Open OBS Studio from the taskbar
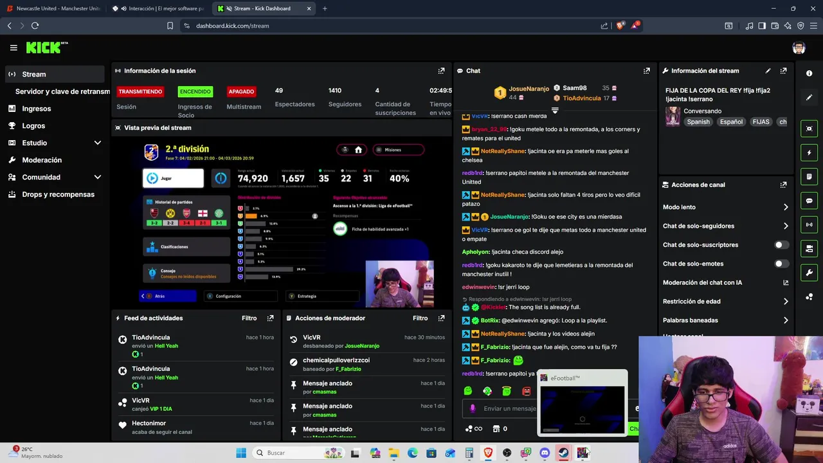The image size is (823, 463). coord(507,453)
